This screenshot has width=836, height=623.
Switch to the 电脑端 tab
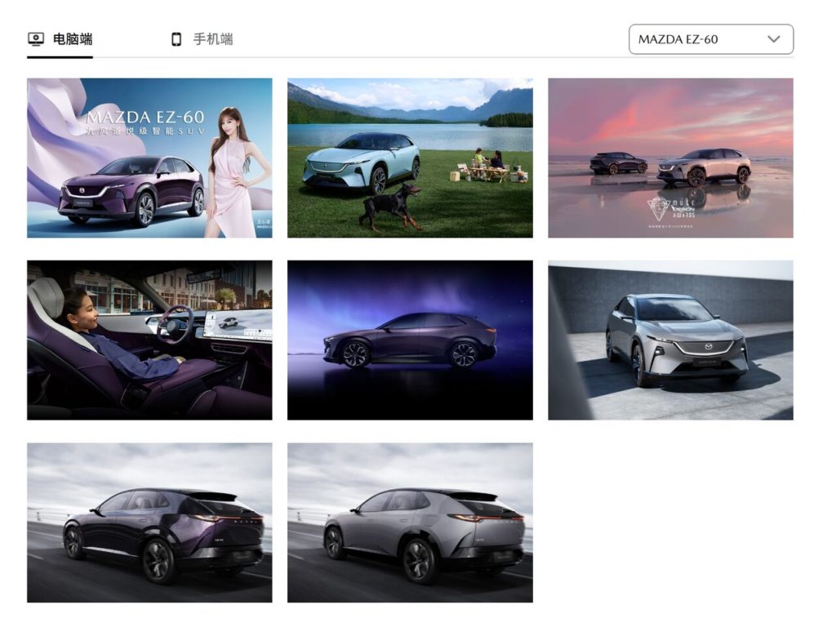[72, 39]
